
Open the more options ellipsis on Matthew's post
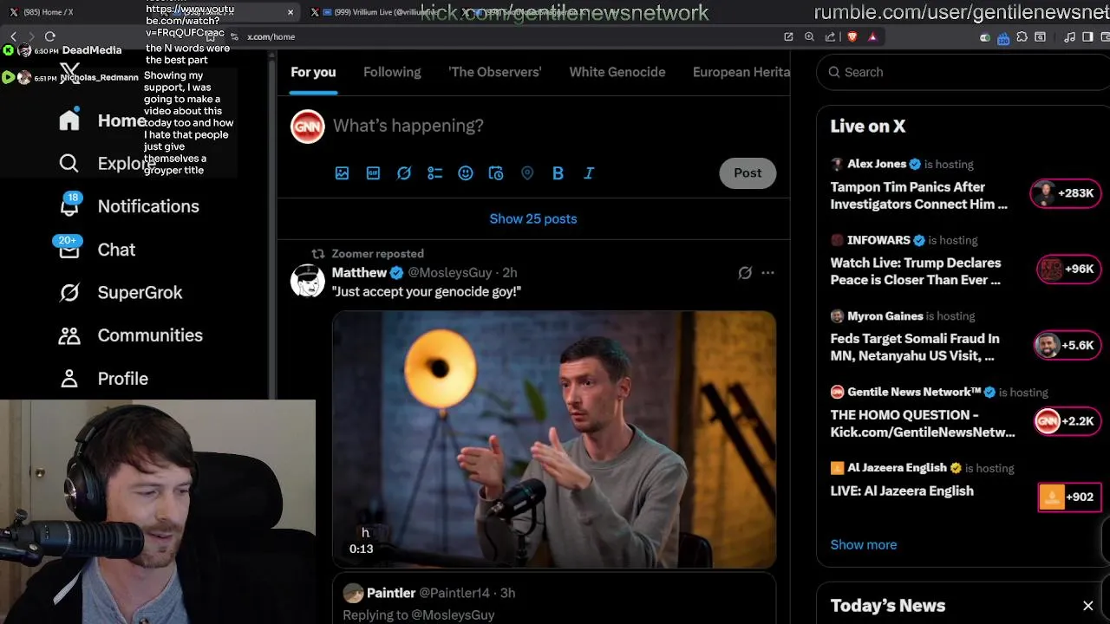[x=767, y=273]
